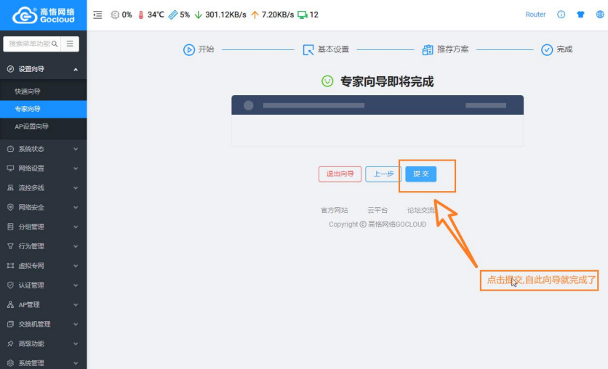Click the globe language icon
Image resolution: width=608 pixels, height=369 pixels.
pos(600,15)
